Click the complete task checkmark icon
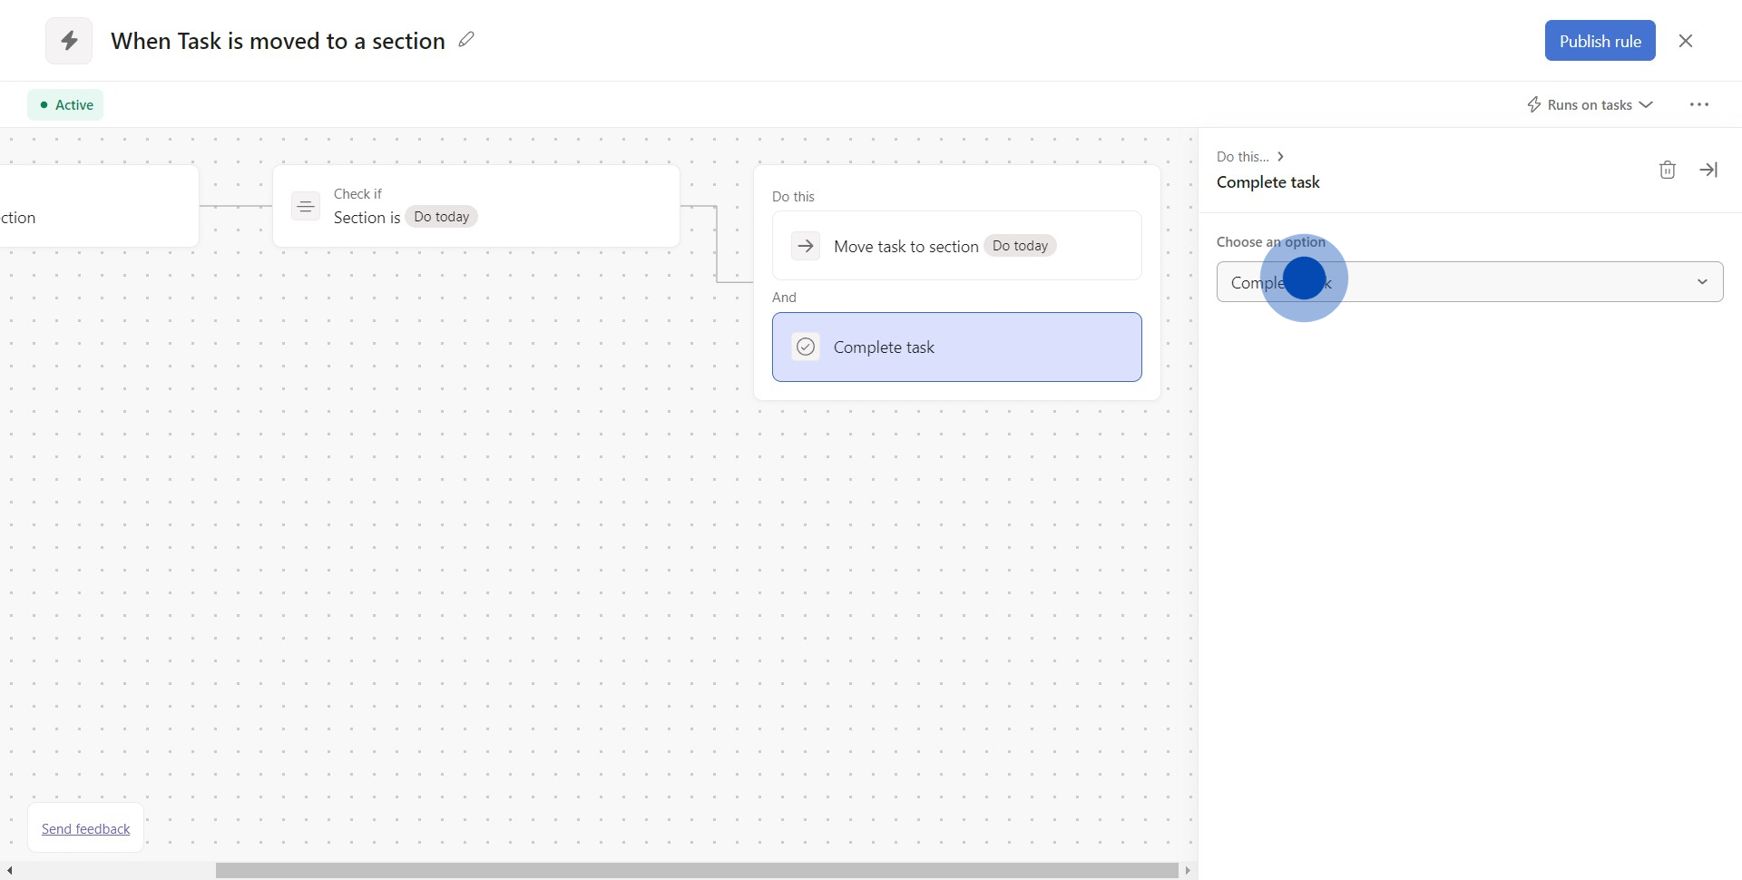This screenshot has height=880, width=1742. click(x=805, y=347)
